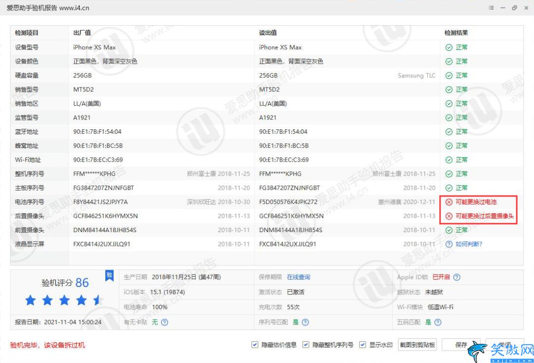Screen dimensions: 534x363
Task: Click the green check icon in 蓝牙地址 row
Action: point(449,132)
